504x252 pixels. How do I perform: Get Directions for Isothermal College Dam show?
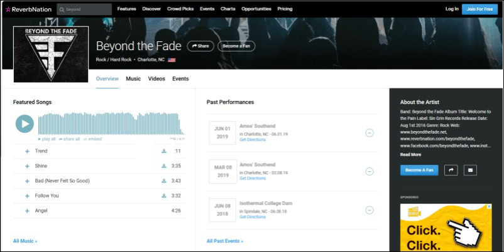click(x=253, y=217)
